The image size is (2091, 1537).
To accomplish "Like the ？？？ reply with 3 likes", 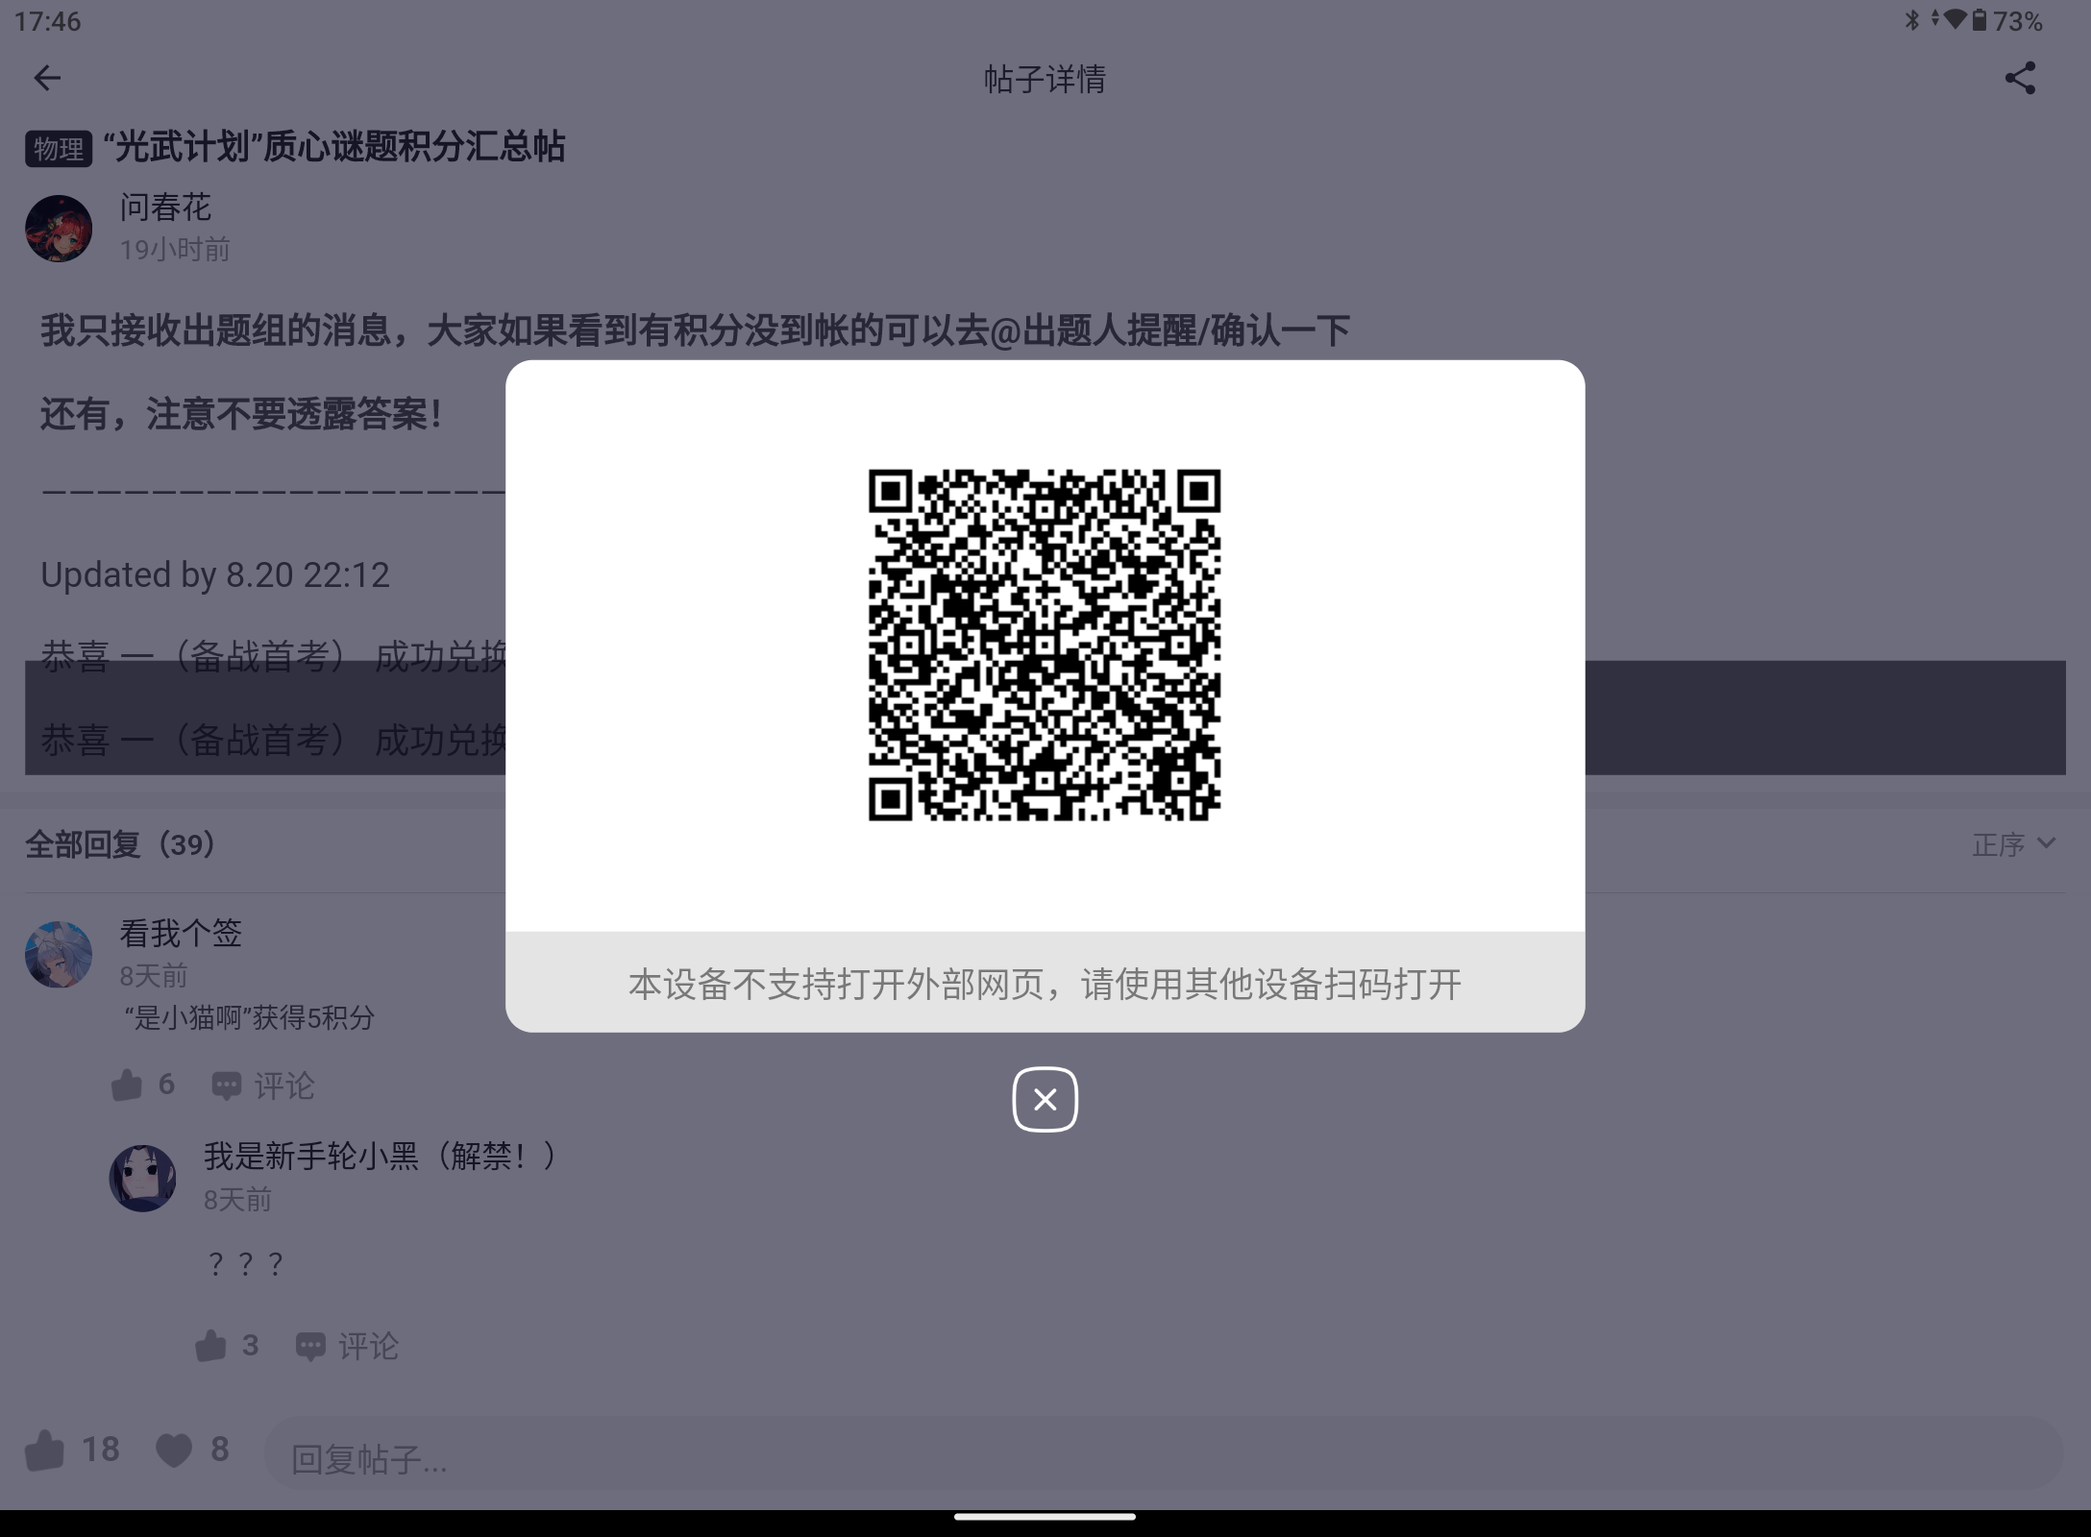I will tap(227, 1345).
